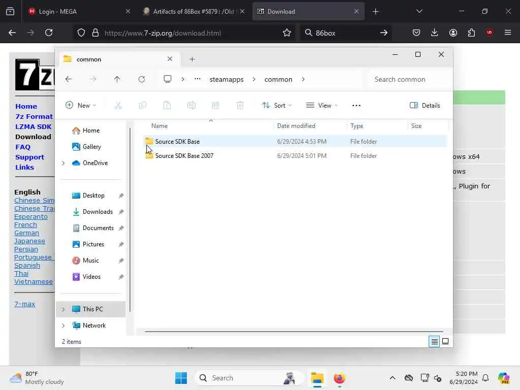
Task: Open the uBlock Origin extension icon
Action: click(490, 32)
